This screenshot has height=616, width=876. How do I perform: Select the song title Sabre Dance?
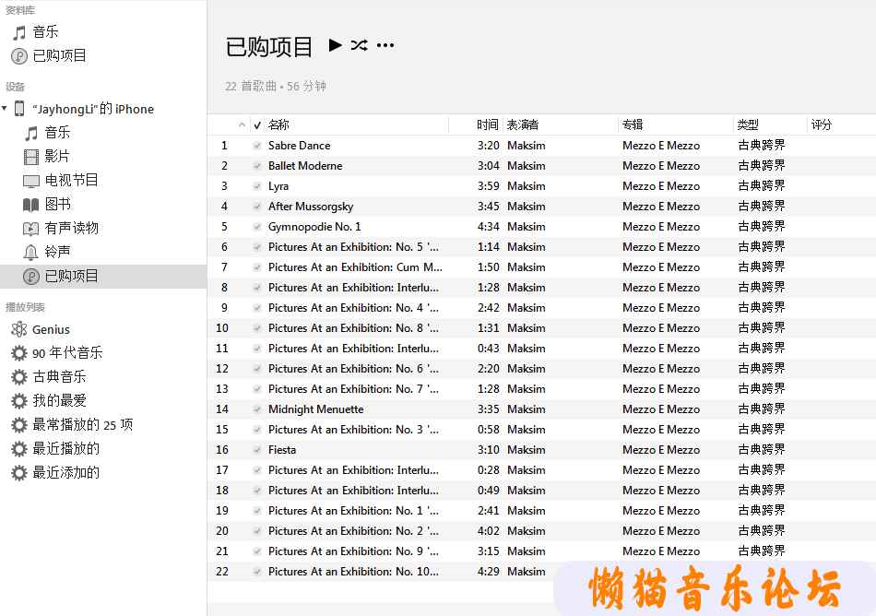point(300,146)
